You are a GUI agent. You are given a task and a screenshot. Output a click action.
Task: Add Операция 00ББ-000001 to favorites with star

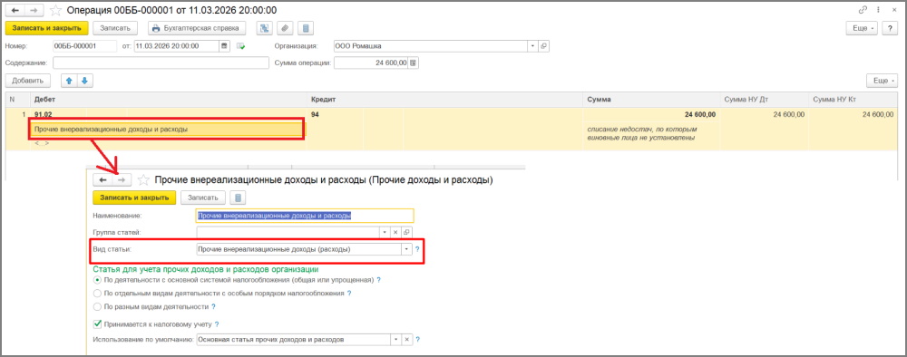[55, 10]
